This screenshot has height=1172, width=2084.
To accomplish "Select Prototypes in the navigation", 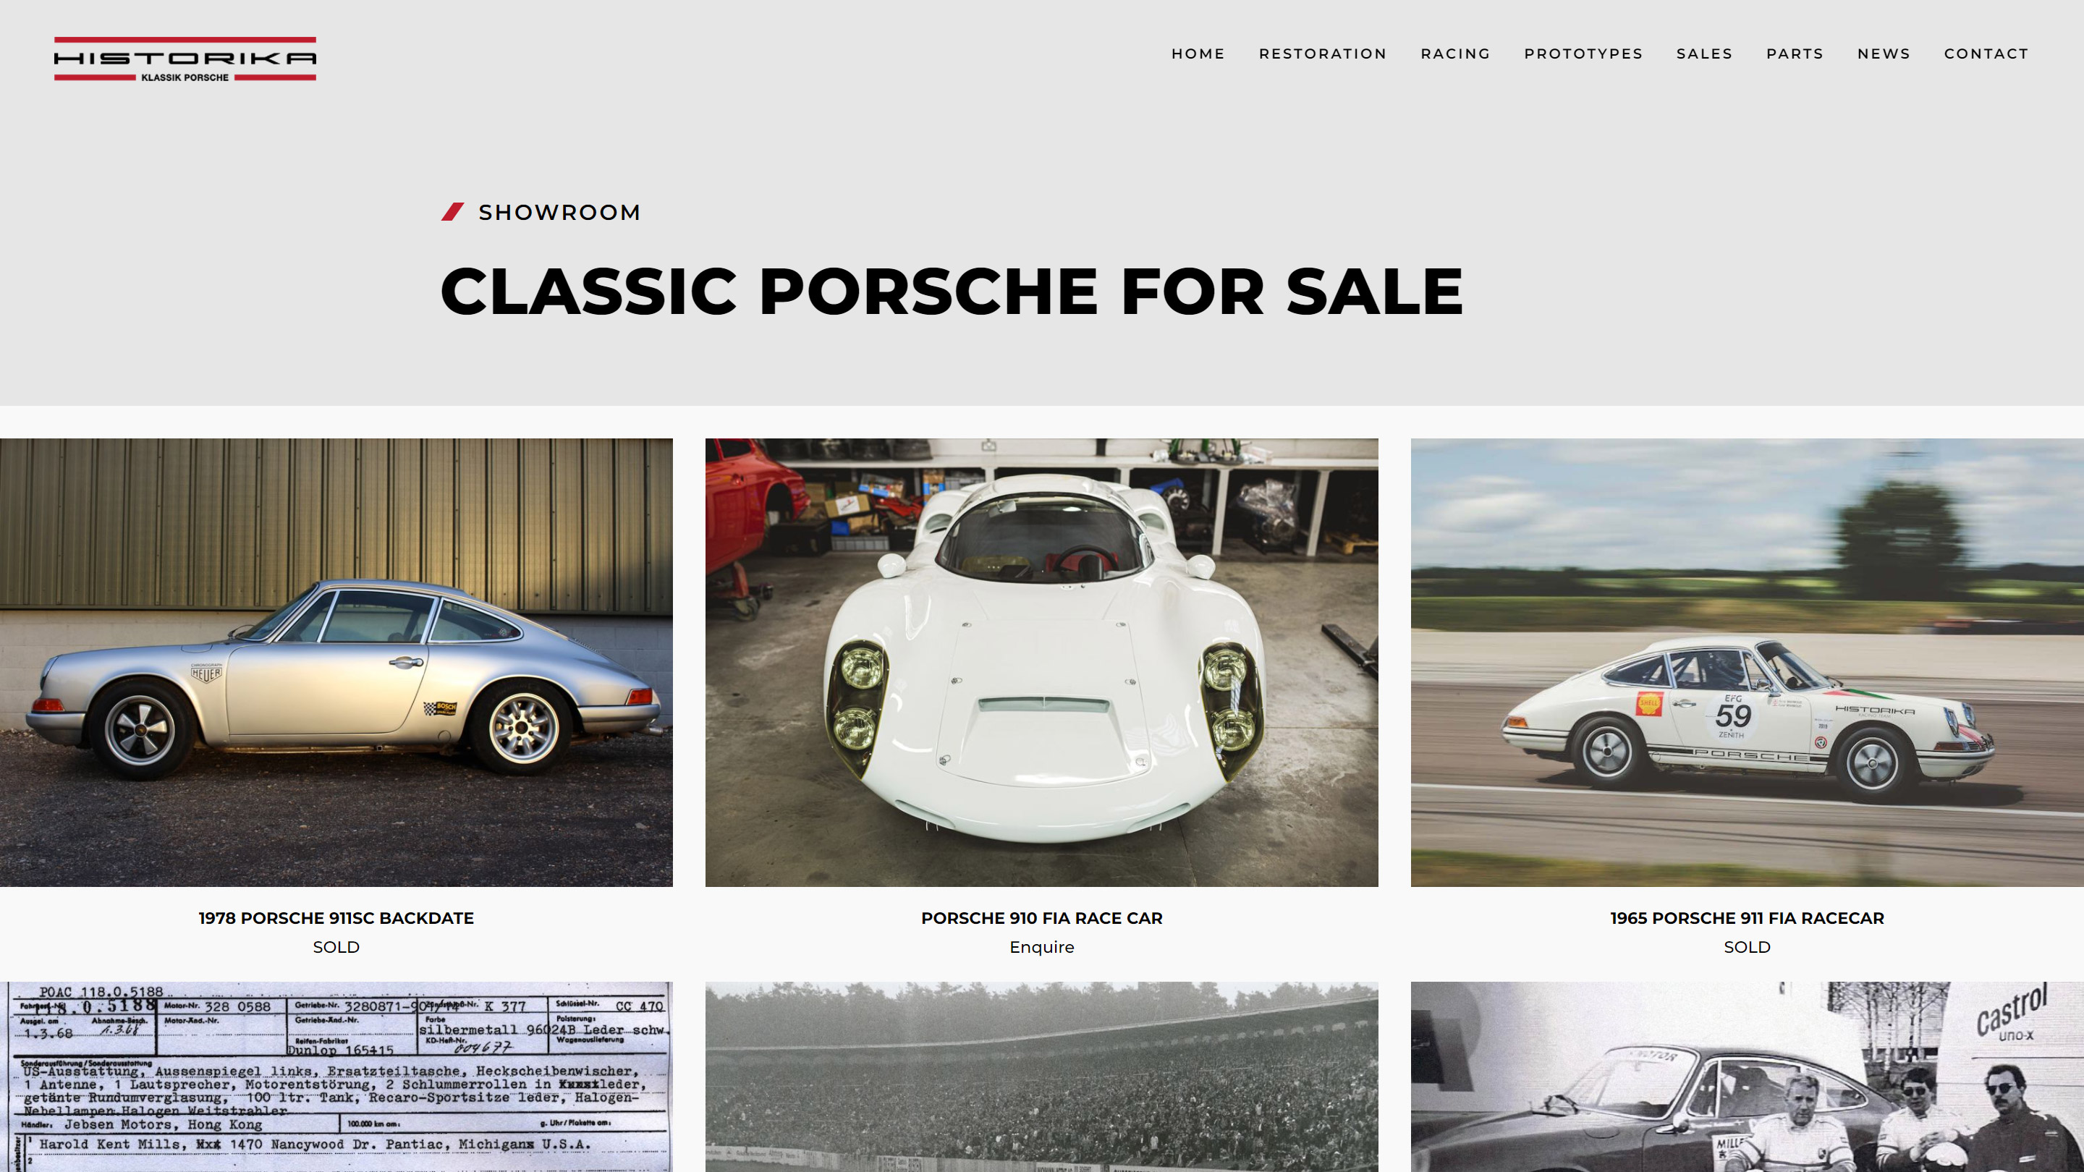I will coord(1583,54).
